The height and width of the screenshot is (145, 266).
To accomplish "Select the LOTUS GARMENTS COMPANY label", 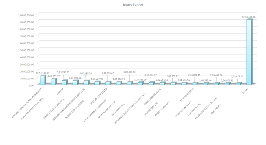I will pos(95,110).
